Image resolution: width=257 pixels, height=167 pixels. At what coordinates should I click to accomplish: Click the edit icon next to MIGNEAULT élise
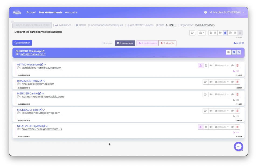click(x=40, y=110)
